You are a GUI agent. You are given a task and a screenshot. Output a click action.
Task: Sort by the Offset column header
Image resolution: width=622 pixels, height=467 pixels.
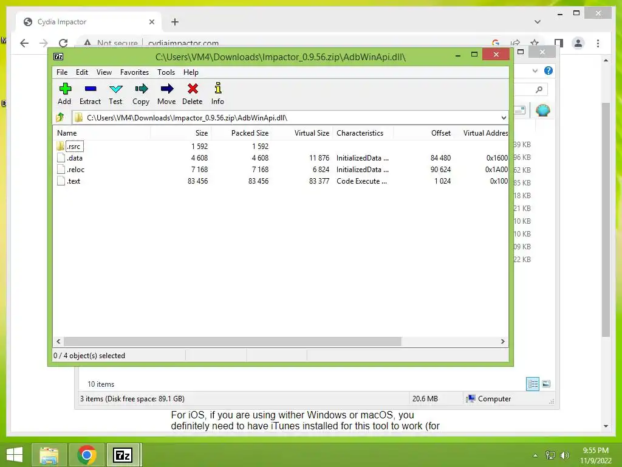[x=423, y=133]
